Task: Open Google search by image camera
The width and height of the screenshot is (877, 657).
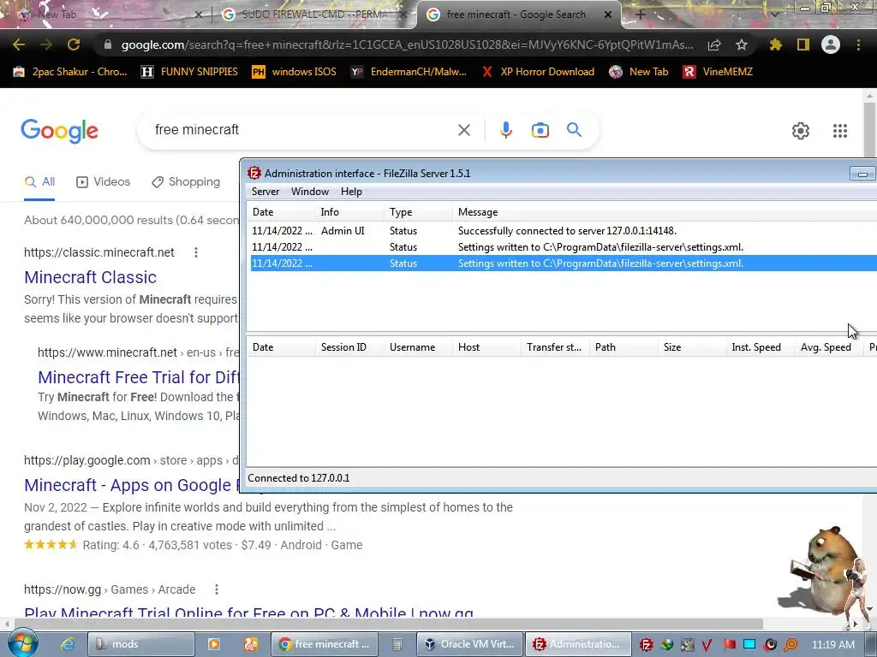Action: click(x=540, y=130)
